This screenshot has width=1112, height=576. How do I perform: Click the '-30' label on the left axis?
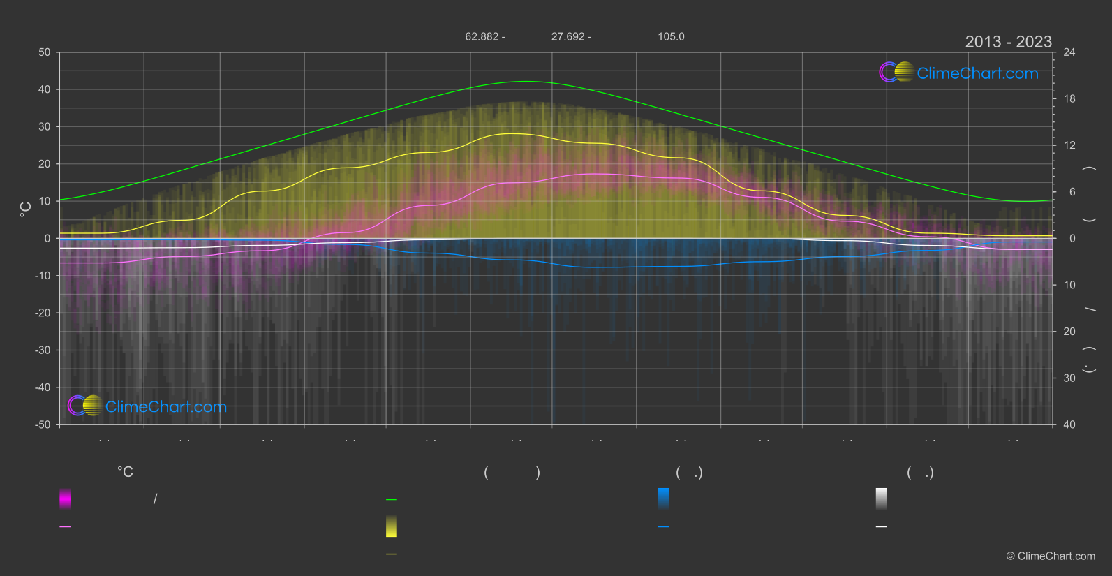(x=43, y=350)
